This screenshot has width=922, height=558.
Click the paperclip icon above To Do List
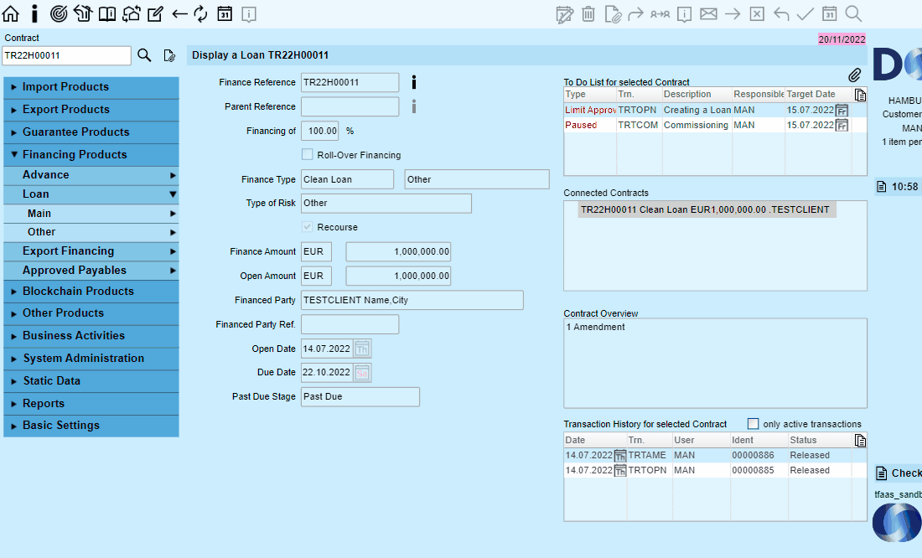coord(854,75)
